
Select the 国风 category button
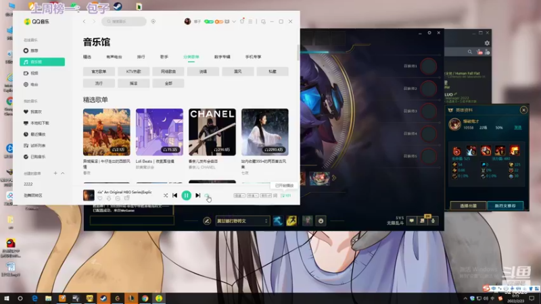[238, 72]
